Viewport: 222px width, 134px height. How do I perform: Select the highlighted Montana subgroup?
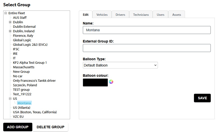pyautogui.click(x=24, y=103)
